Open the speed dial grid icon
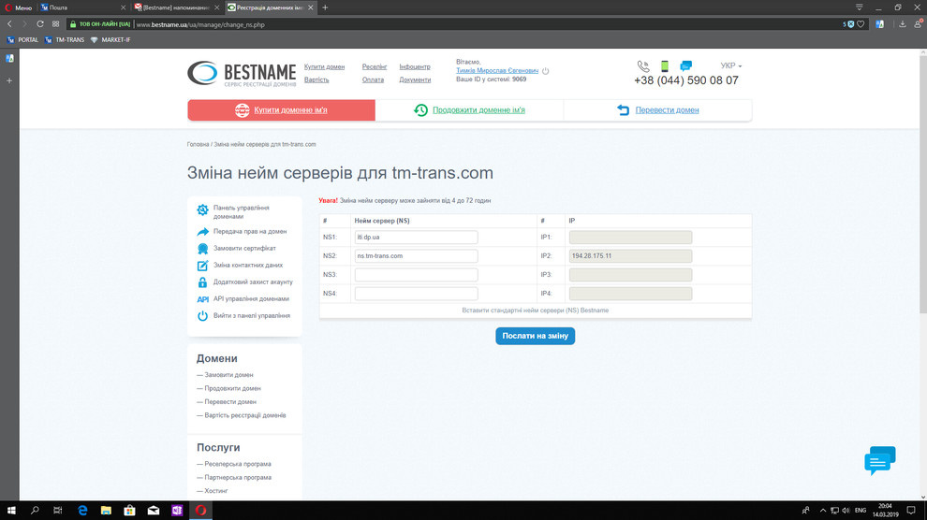The image size is (927, 520). click(55, 24)
